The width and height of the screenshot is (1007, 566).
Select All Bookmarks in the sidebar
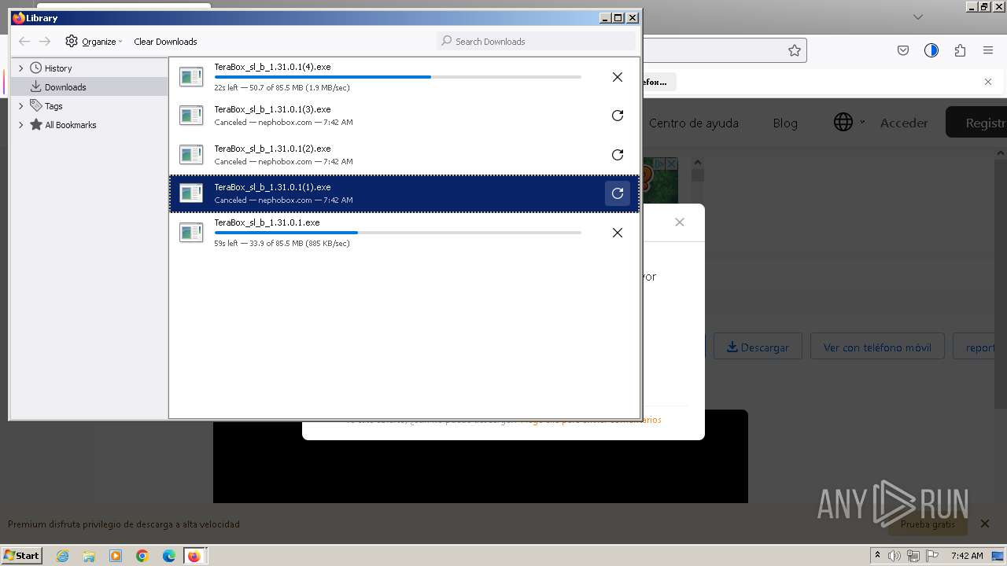pos(71,125)
